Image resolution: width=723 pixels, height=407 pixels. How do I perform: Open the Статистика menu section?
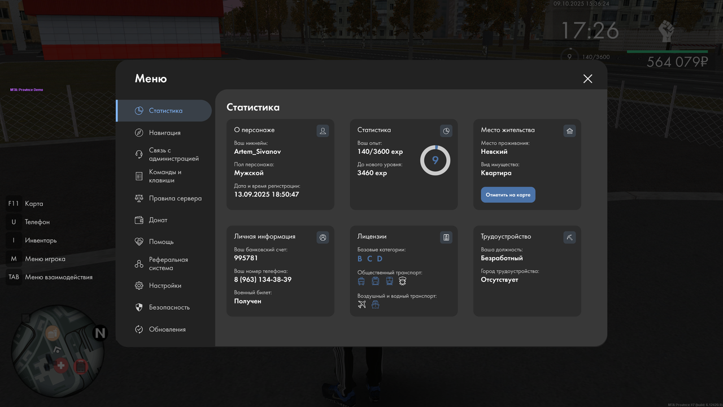(164, 111)
